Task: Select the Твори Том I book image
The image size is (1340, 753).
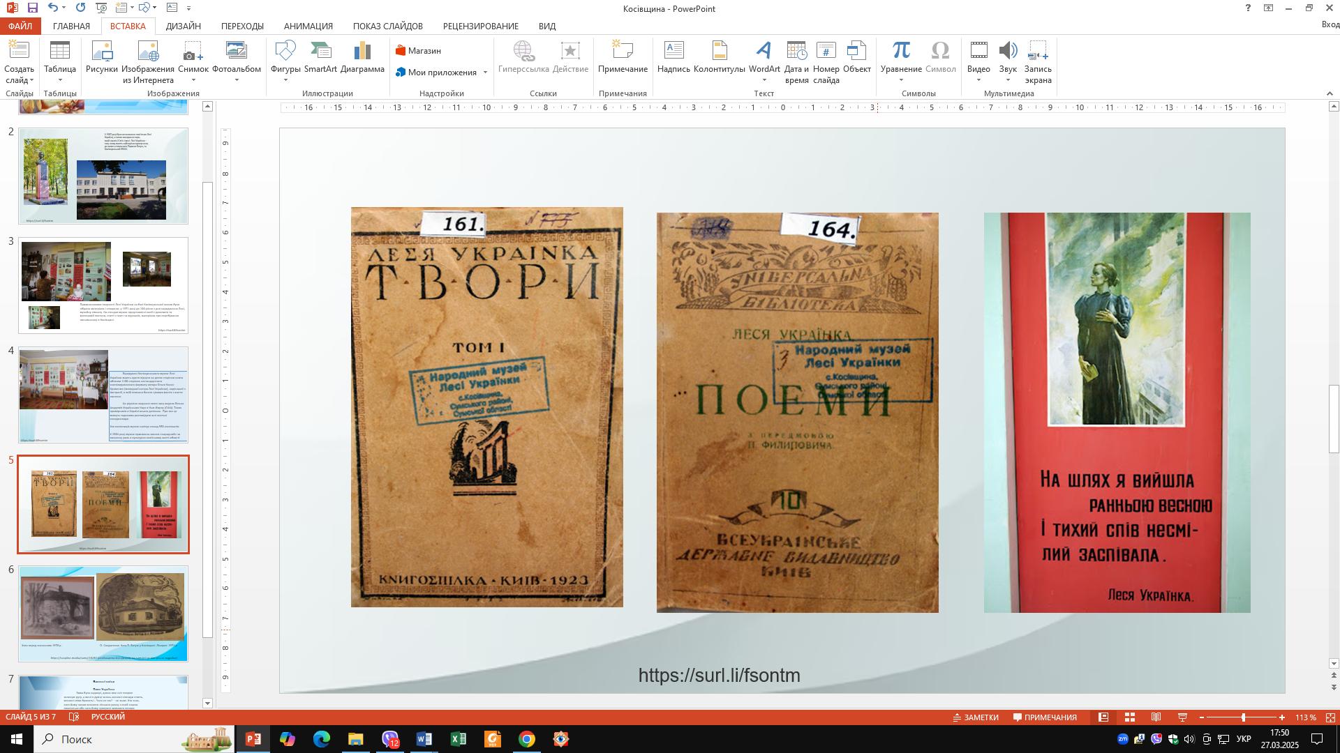Action: pos(486,407)
